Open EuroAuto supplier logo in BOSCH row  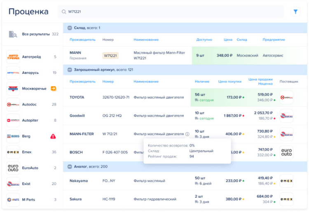click(286, 153)
